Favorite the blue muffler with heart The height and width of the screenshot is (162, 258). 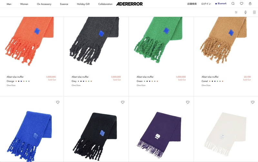[x=58, y=102]
